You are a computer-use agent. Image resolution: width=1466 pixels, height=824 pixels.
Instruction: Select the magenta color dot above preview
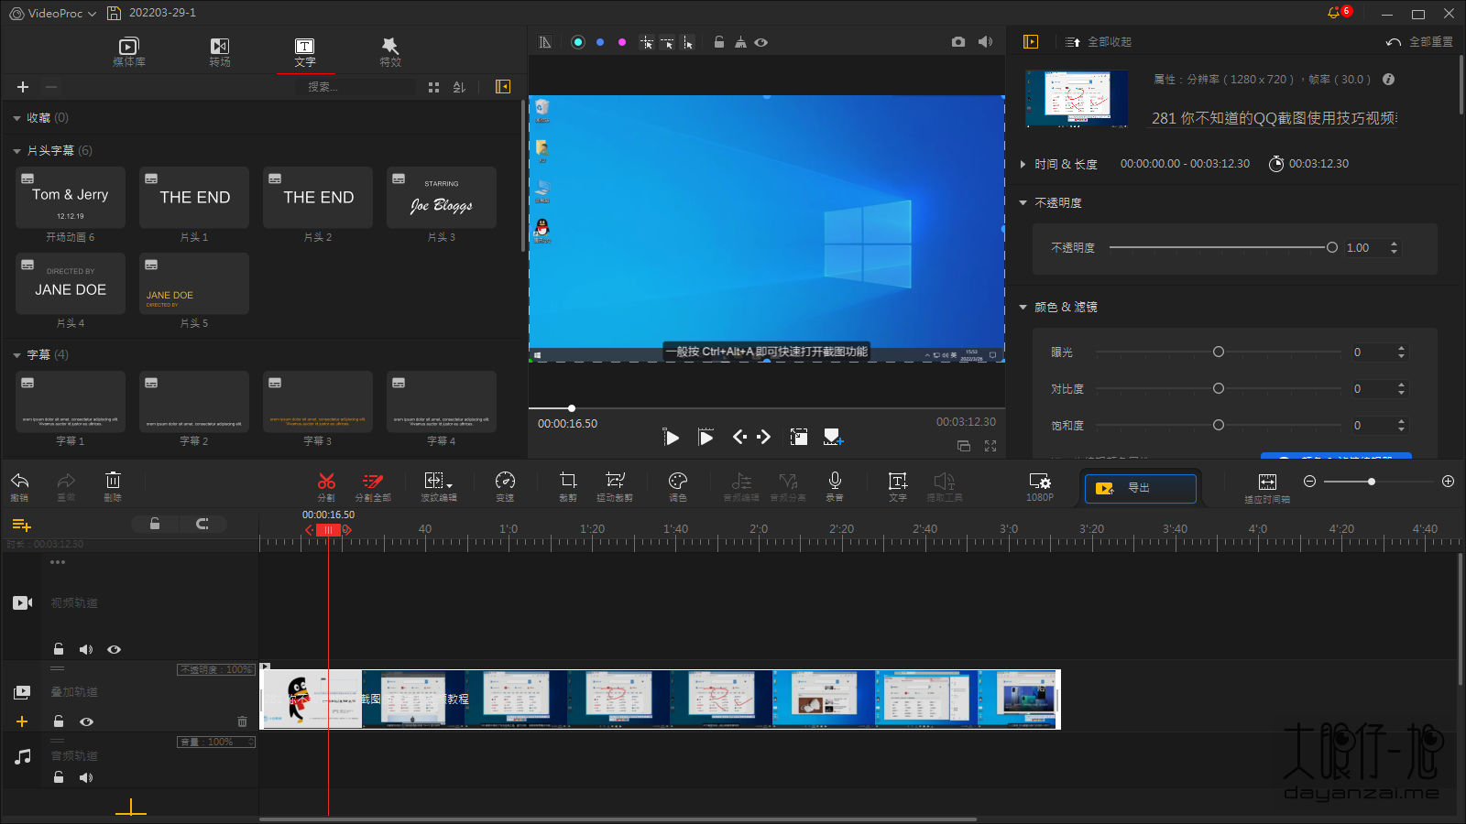point(622,42)
